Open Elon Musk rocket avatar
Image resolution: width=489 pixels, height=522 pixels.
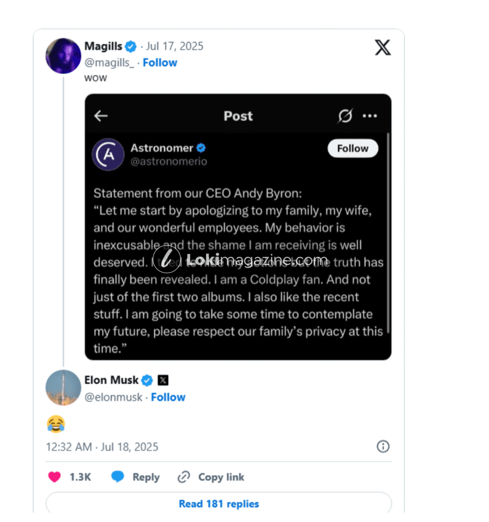click(63, 388)
